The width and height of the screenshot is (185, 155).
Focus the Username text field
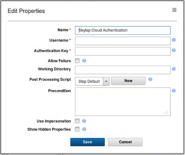[123, 41]
